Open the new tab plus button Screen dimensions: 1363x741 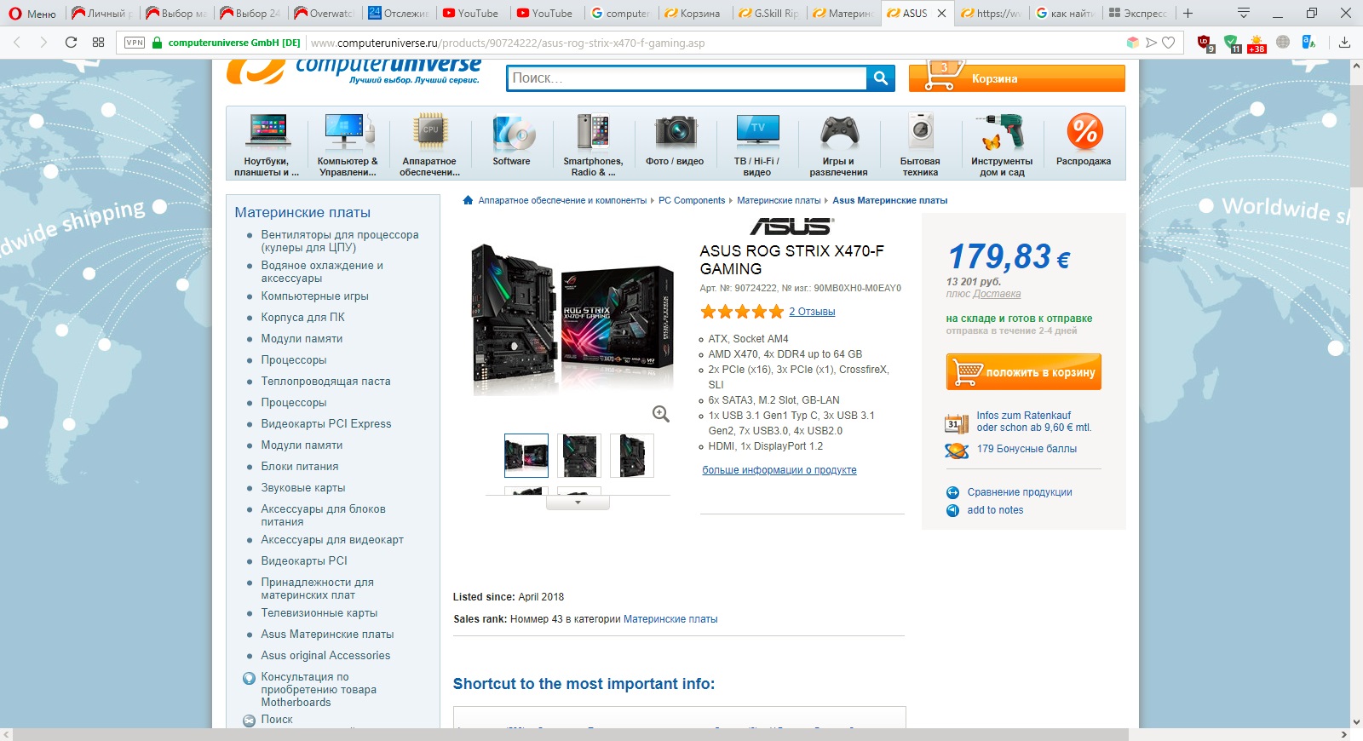[x=1188, y=13]
